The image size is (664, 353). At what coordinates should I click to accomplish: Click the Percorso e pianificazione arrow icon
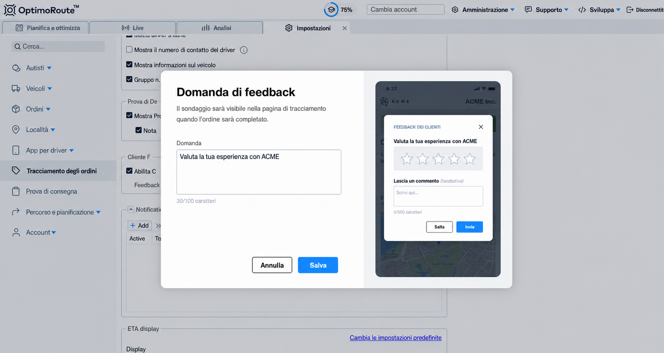click(x=16, y=212)
